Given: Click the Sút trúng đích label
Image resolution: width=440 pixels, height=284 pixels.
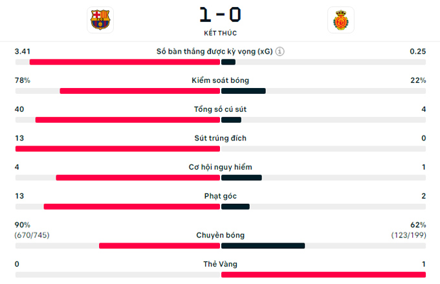Looking at the screenshot, I should coord(220,138).
